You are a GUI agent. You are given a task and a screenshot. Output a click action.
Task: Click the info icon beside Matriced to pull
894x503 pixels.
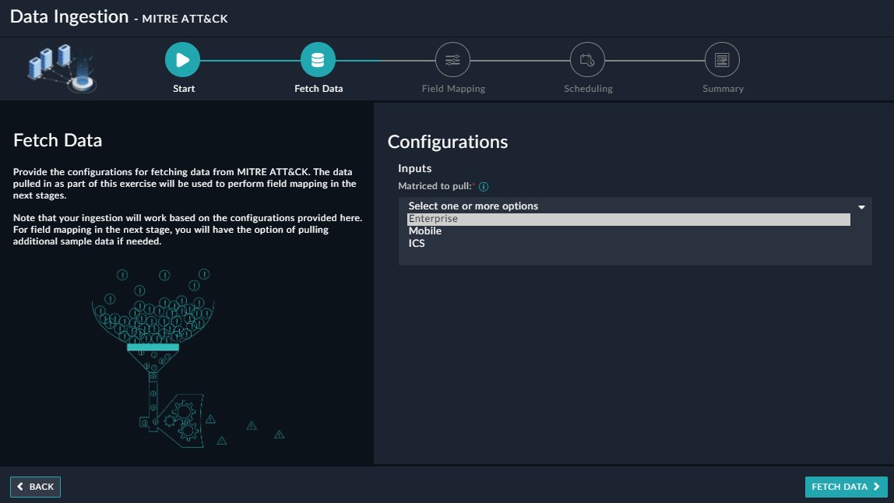coord(484,187)
